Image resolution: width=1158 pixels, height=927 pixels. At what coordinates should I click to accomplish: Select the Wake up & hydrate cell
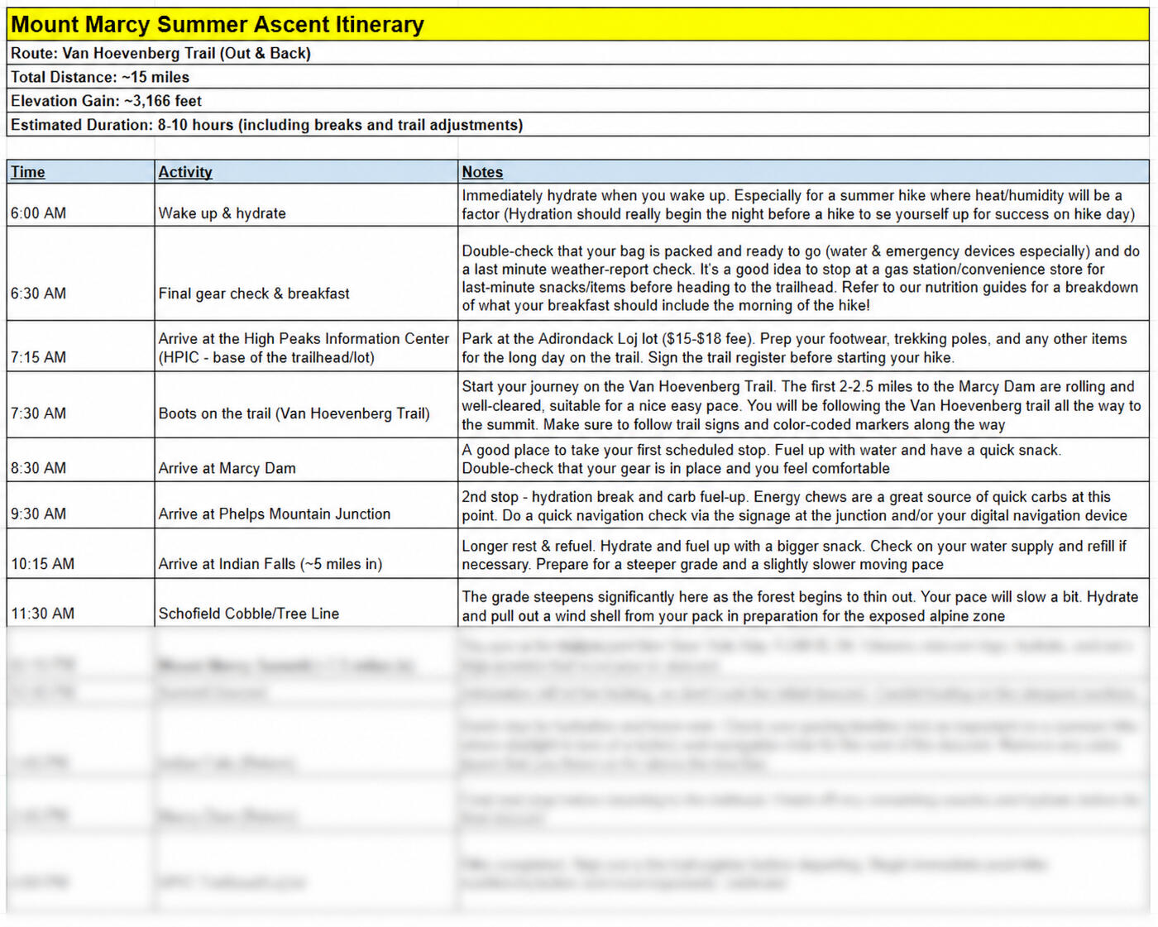click(306, 205)
